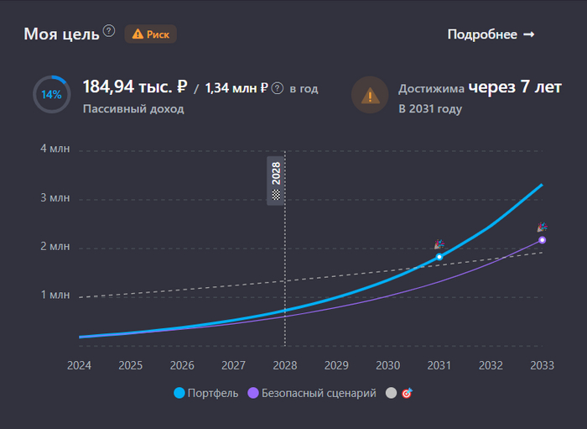Click the 184,94 тыс. ₽ passive income value
This screenshot has height=429, width=587.
(134, 86)
